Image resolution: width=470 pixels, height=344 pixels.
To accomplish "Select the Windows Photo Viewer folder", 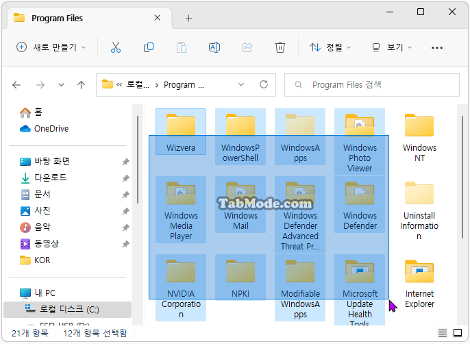I will pos(360,142).
